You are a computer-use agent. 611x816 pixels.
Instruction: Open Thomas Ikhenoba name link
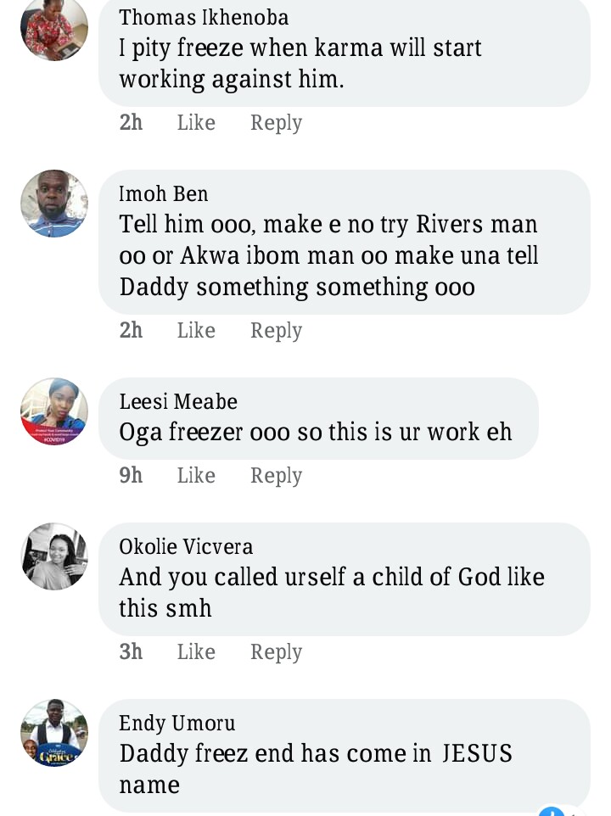[x=204, y=17]
